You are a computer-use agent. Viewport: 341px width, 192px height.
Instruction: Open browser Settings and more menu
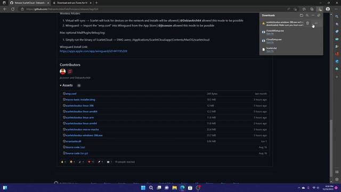pos(336,9)
